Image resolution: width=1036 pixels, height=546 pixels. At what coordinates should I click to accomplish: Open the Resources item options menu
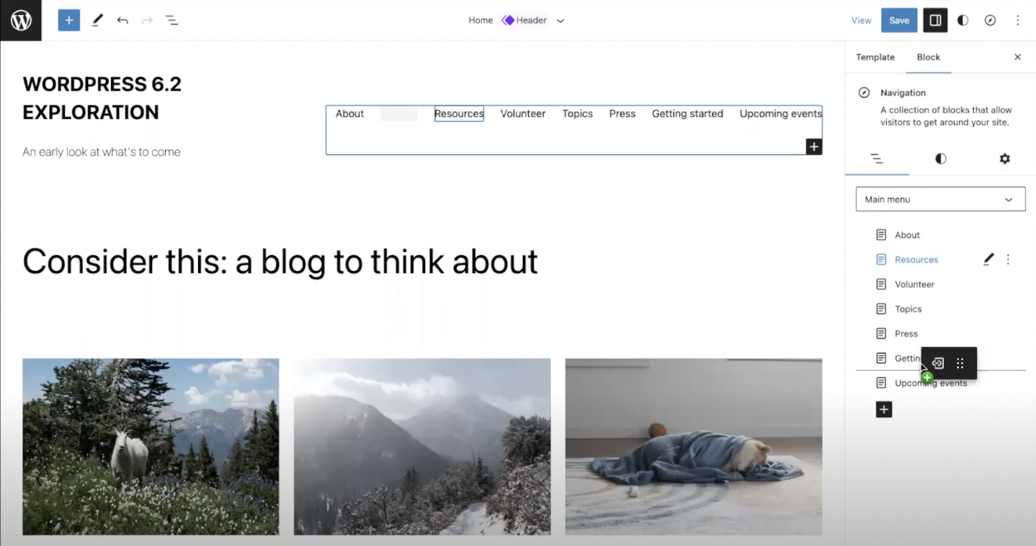click(1008, 259)
